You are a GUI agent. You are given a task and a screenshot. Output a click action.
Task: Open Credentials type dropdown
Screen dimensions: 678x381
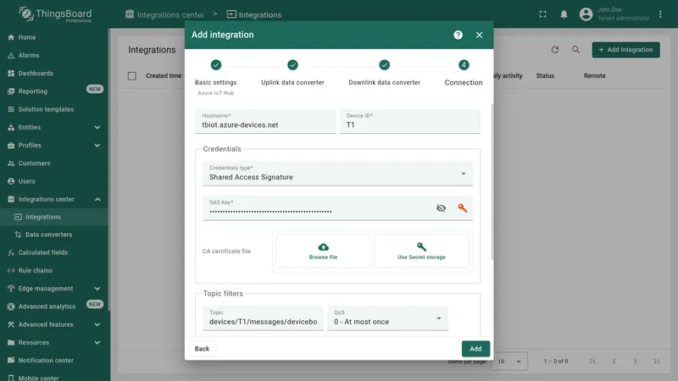[337, 174]
